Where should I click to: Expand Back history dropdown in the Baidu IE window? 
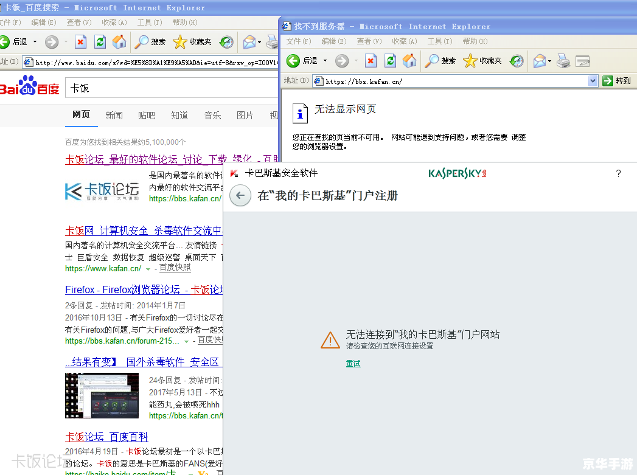(x=35, y=41)
